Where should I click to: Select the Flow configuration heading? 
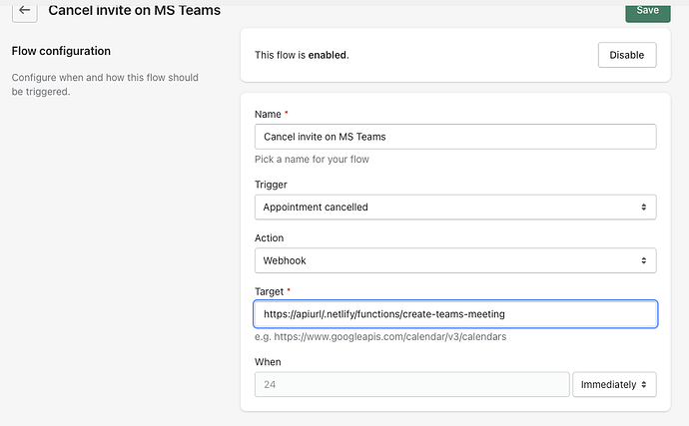point(61,51)
